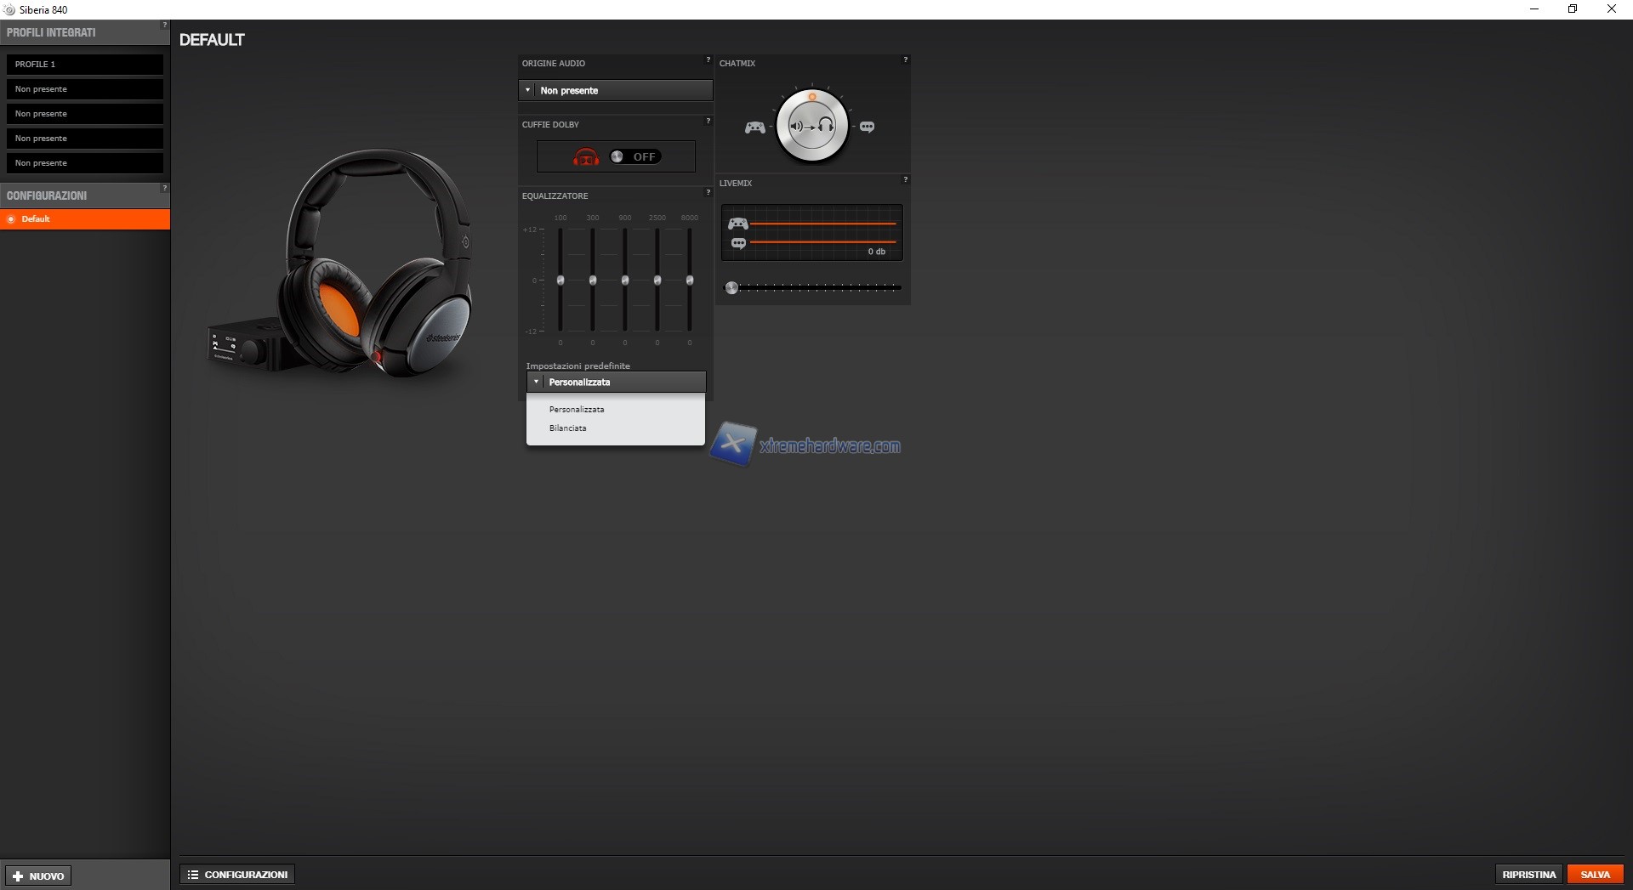Choose Bilanciata from the preset list
This screenshot has height=890, width=1633.
click(568, 428)
